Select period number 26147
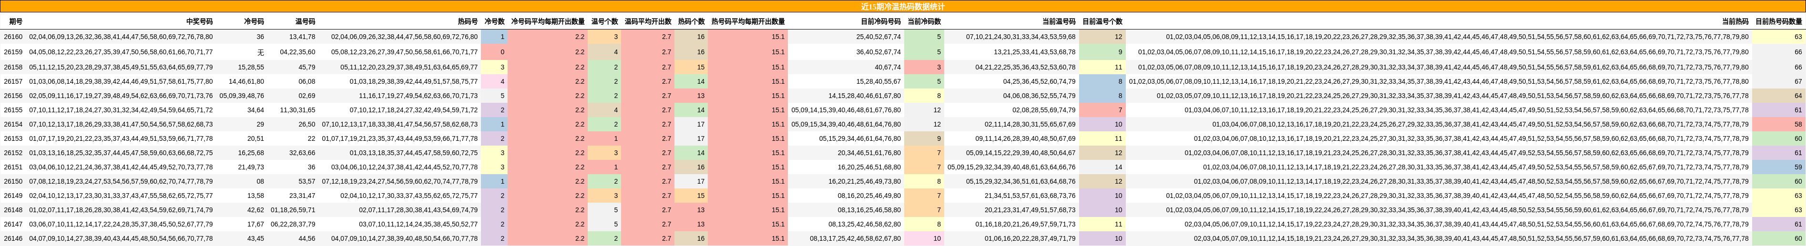The height and width of the screenshot is (246, 1806). pyautogui.click(x=13, y=225)
